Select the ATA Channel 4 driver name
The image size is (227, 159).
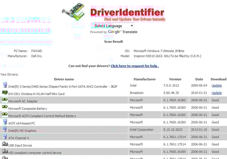(x=18, y=138)
